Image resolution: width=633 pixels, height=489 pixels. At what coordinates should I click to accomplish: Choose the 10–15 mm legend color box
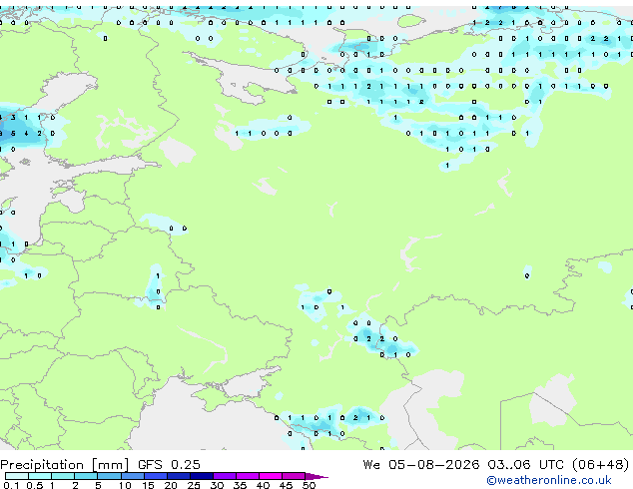click(x=132, y=476)
